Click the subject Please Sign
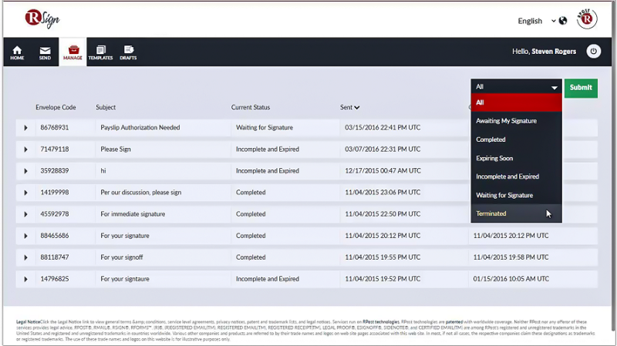This screenshot has height=346, width=617. 116,149
